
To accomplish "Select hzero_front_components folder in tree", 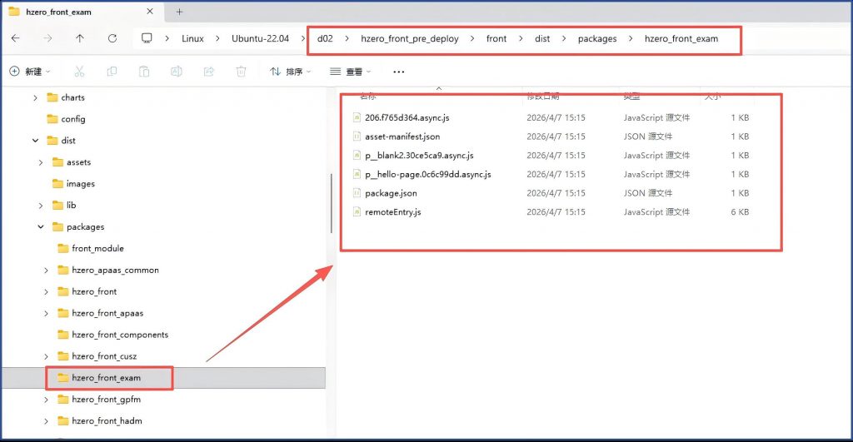I will click(120, 335).
